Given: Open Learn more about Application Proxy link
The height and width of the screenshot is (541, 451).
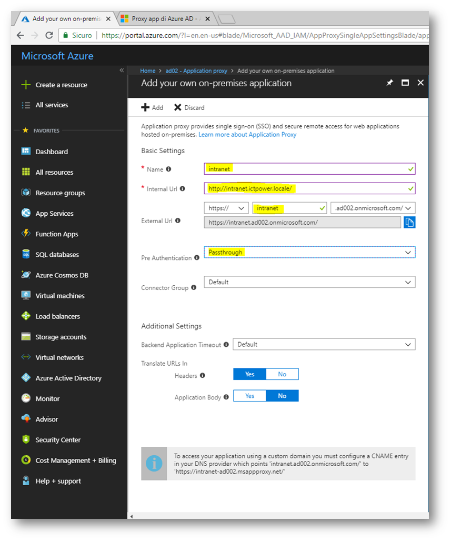Looking at the screenshot, I should click(247, 135).
